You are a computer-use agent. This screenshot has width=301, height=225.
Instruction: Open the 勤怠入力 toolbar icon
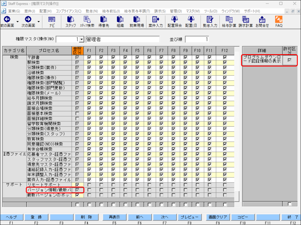point(210,20)
